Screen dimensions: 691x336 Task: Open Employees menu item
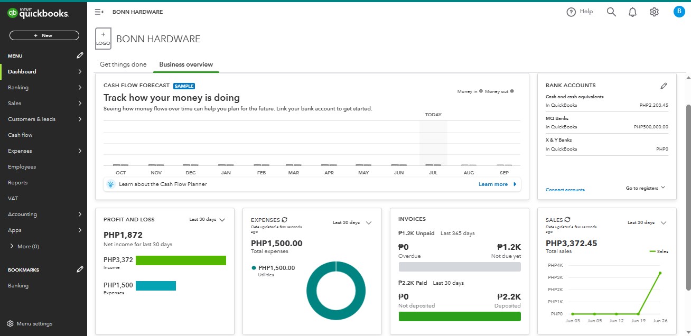pos(22,167)
